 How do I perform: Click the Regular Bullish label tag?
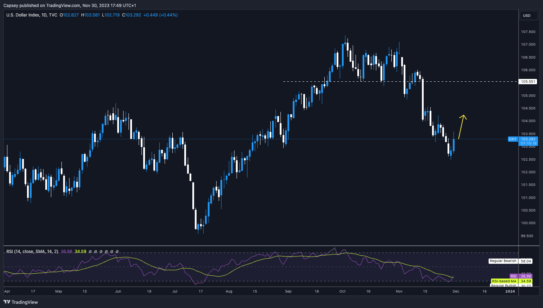click(x=503, y=286)
